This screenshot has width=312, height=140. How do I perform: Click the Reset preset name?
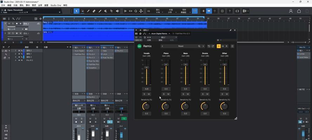pyautogui.click(x=181, y=46)
